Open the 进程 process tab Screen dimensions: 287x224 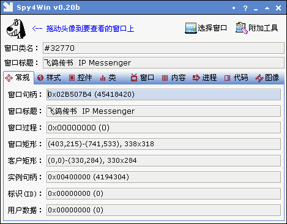(204, 78)
